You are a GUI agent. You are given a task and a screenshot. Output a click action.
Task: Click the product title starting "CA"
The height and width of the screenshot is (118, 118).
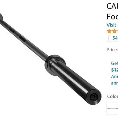[x=112, y=6]
